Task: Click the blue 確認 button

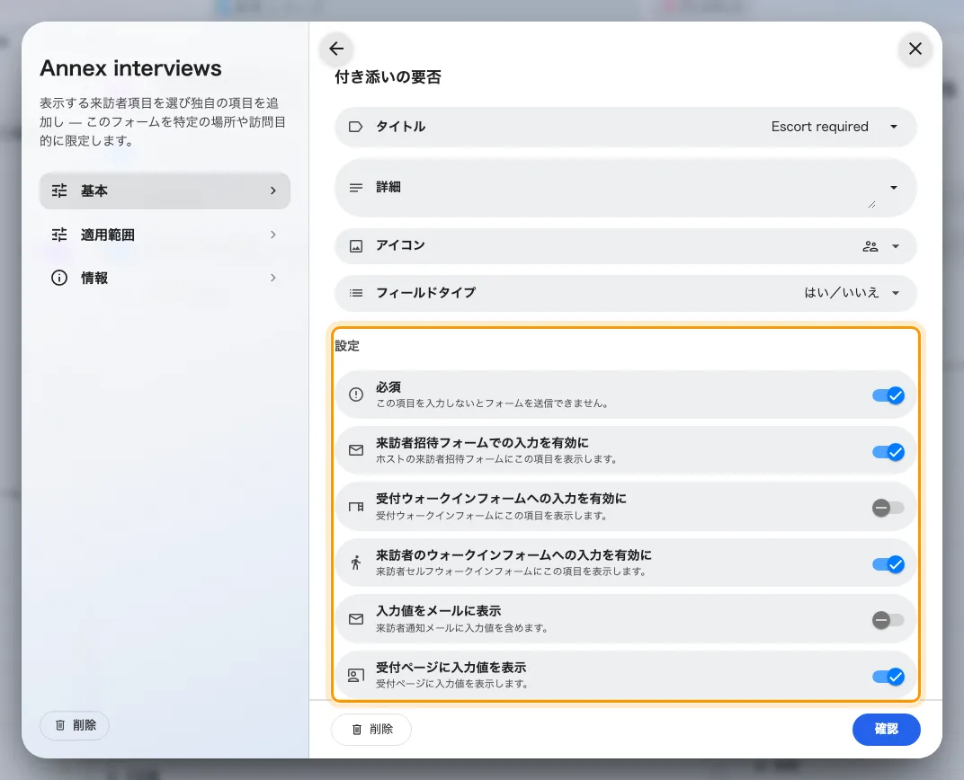Action: [x=886, y=729]
